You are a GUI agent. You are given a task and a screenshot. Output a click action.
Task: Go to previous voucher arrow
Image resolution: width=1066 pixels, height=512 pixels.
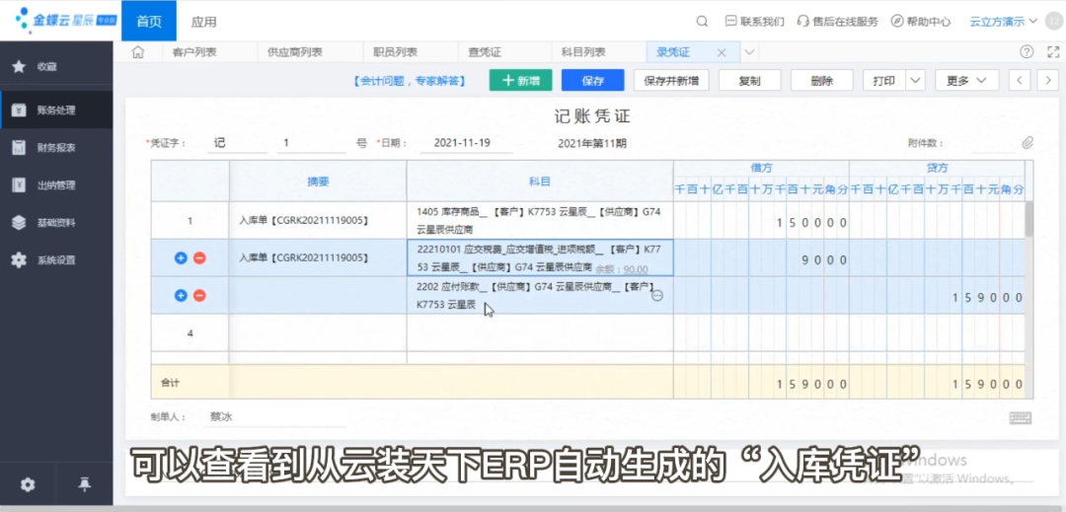point(1019,80)
